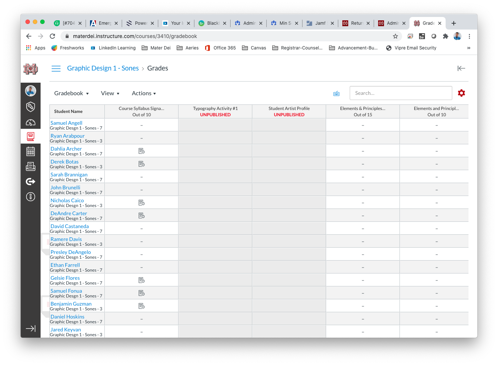Go to the Dashboard speedometer icon
The height and width of the screenshot is (365, 498).
click(x=31, y=122)
